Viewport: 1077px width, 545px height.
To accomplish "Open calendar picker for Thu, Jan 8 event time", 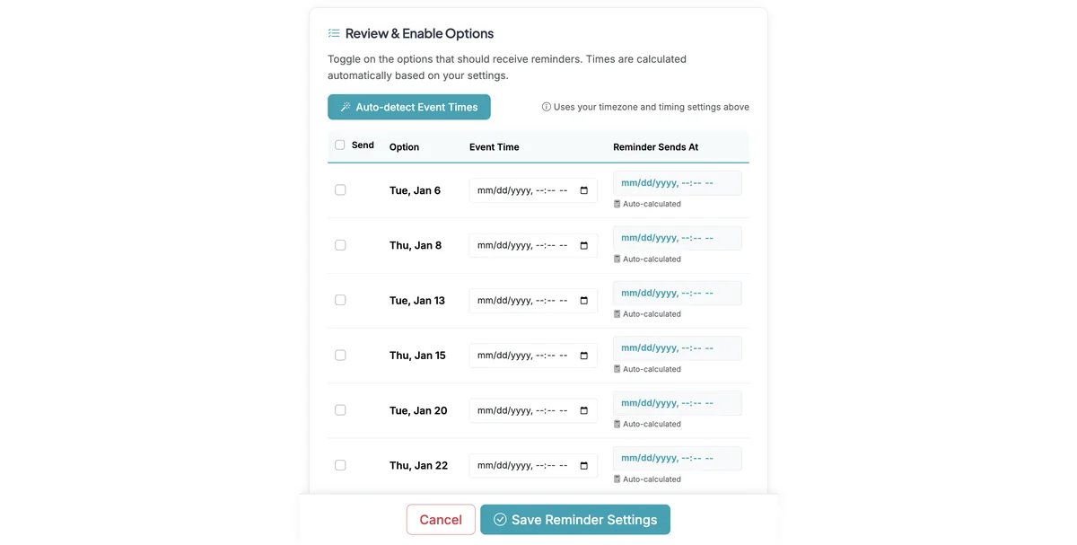I will click(x=584, y=245).
